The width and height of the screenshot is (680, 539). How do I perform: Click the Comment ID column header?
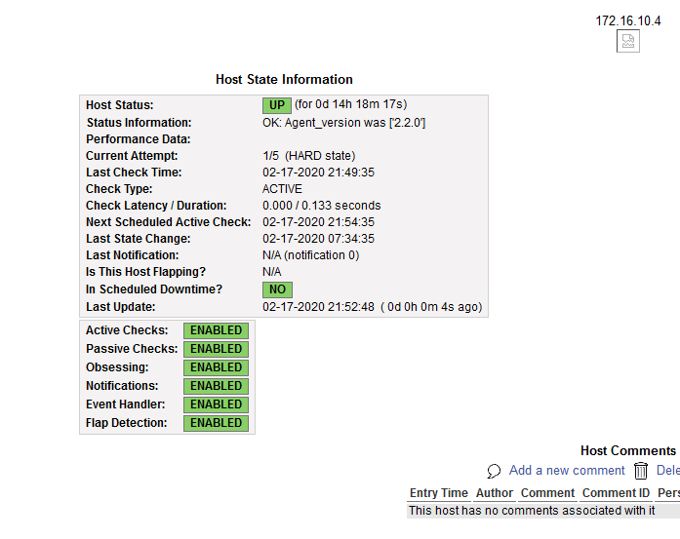616,493
